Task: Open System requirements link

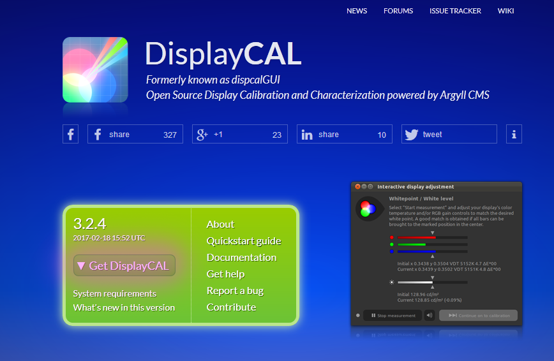Action: [115, 293]
